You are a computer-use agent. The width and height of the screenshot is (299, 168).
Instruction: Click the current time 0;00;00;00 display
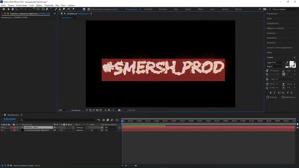click(9, 119)
